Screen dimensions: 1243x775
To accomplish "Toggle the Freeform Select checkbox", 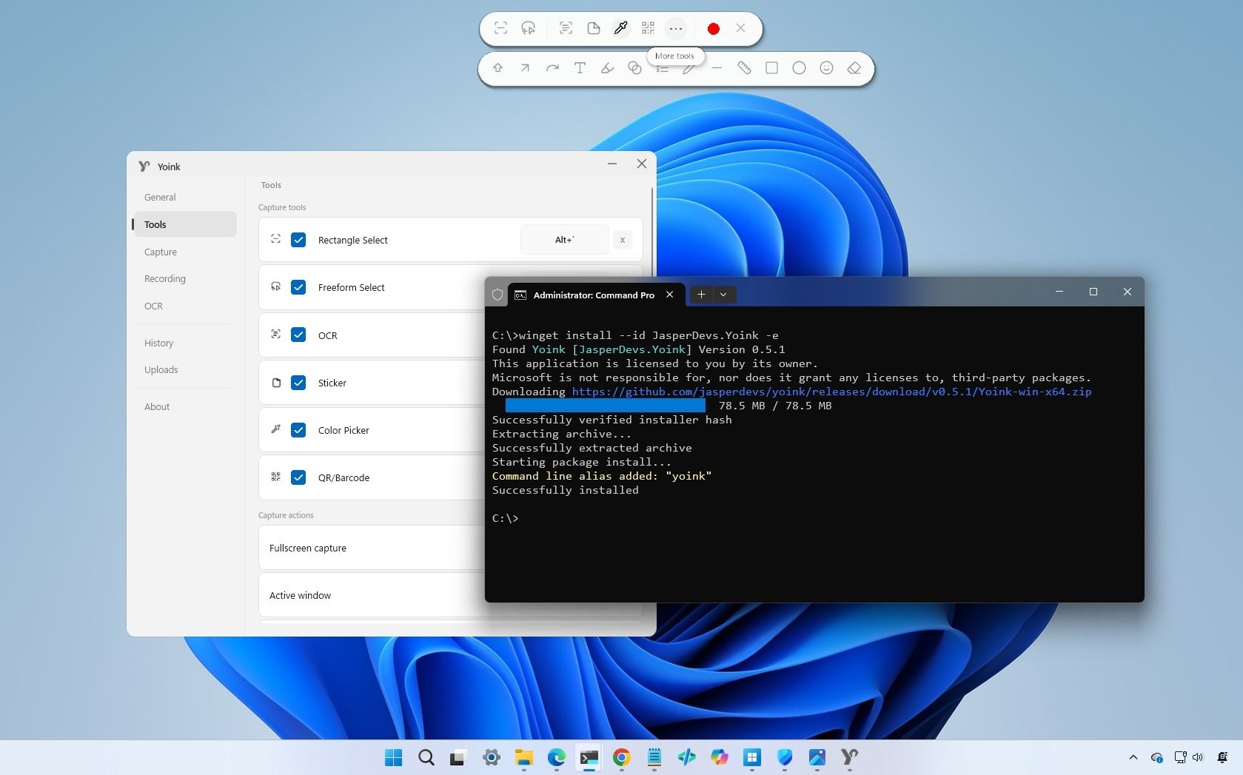I will (298, 287).
